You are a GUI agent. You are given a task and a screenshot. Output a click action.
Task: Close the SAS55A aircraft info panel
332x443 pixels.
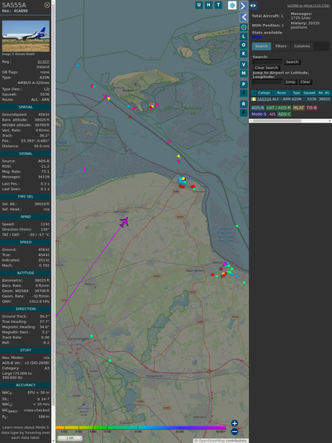(x=47, y=5)
